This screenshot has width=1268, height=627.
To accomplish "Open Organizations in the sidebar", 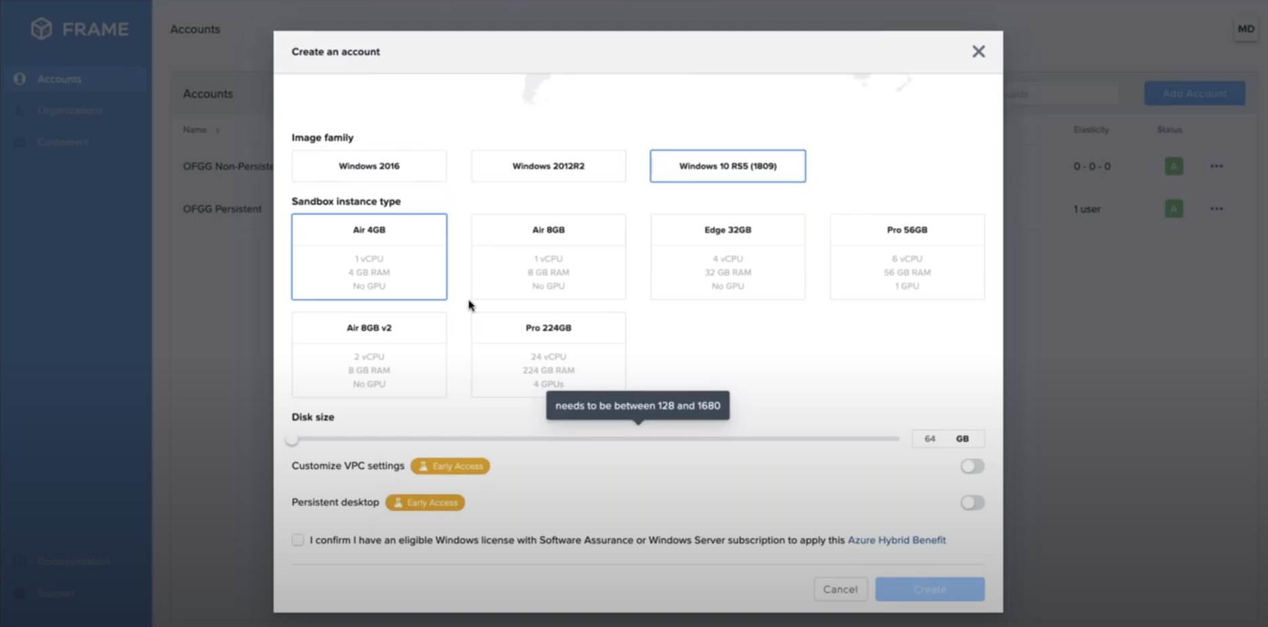I will click(70, 110).
